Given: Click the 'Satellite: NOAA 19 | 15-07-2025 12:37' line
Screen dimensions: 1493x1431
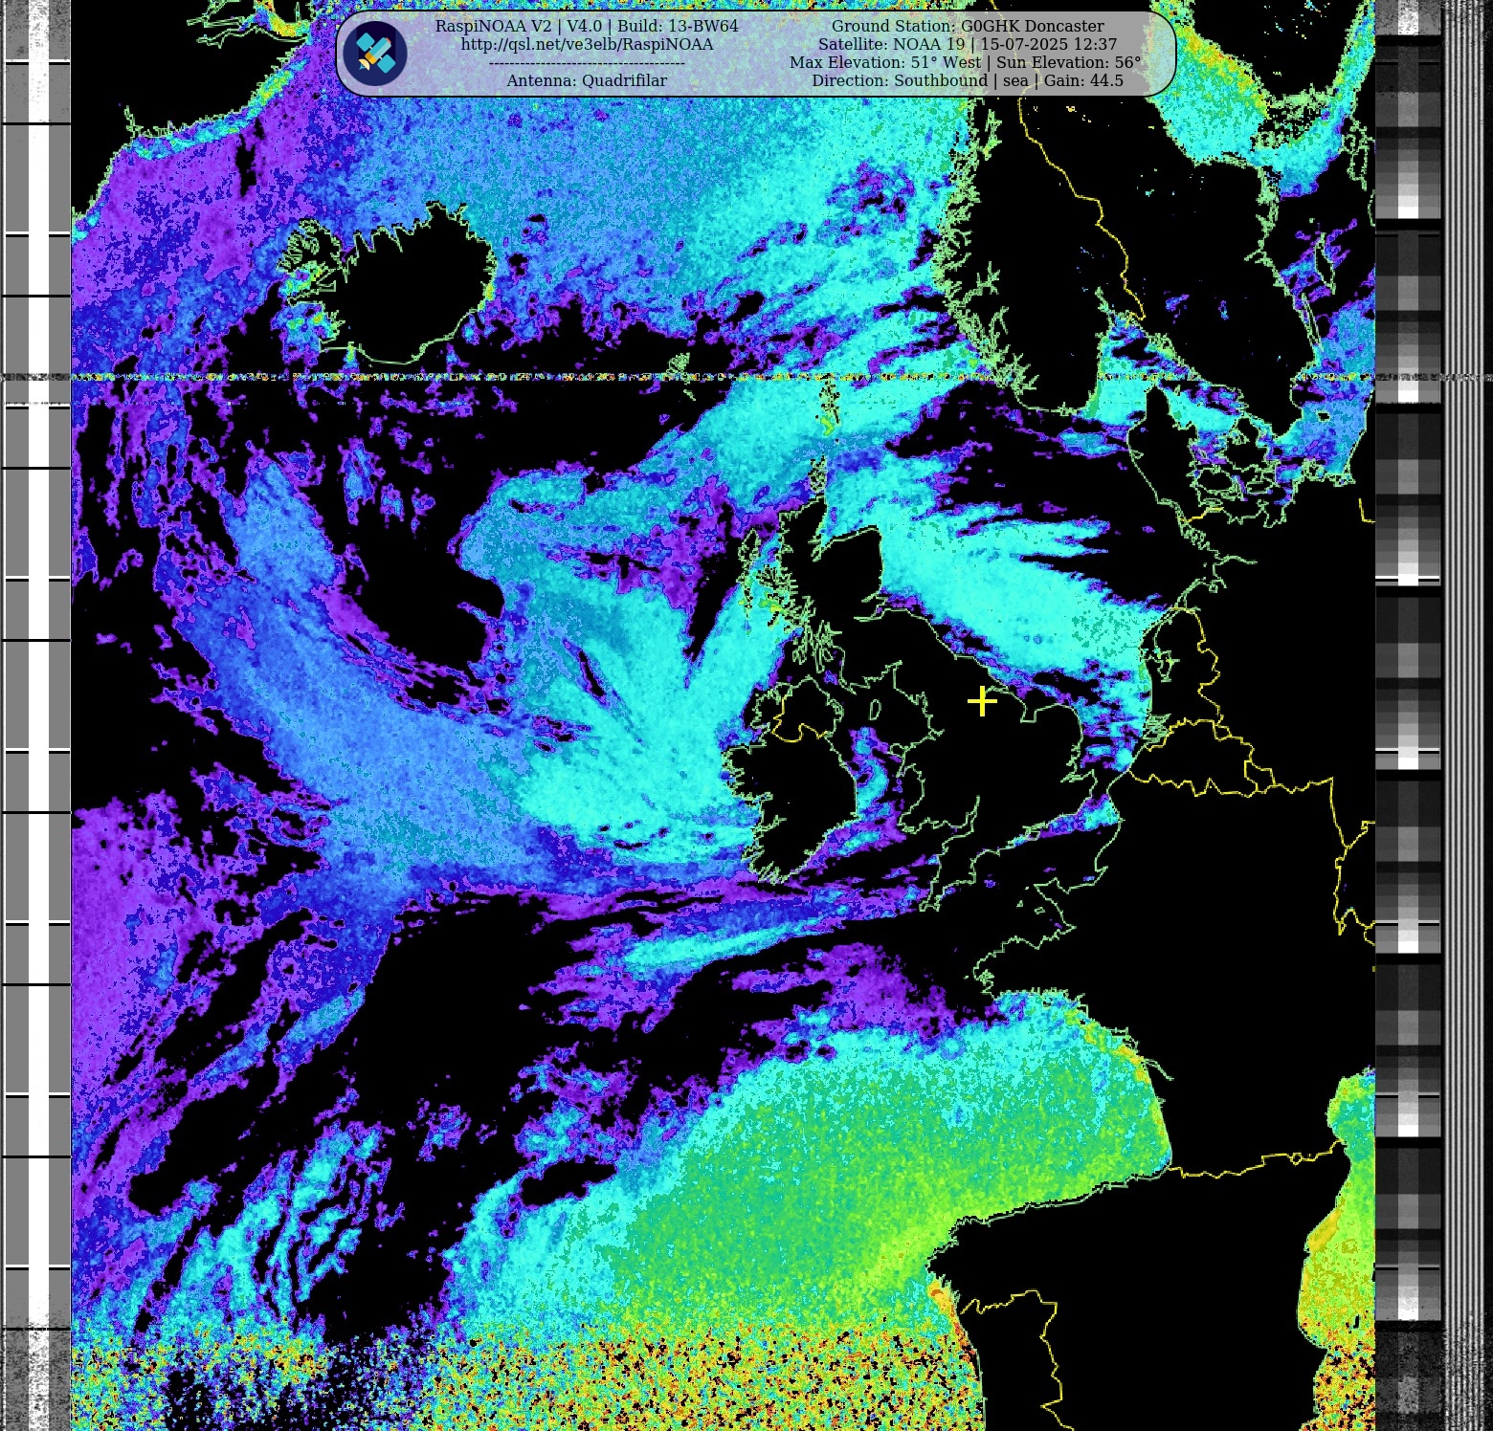Looking at the screenshot, I should [968, 44].
